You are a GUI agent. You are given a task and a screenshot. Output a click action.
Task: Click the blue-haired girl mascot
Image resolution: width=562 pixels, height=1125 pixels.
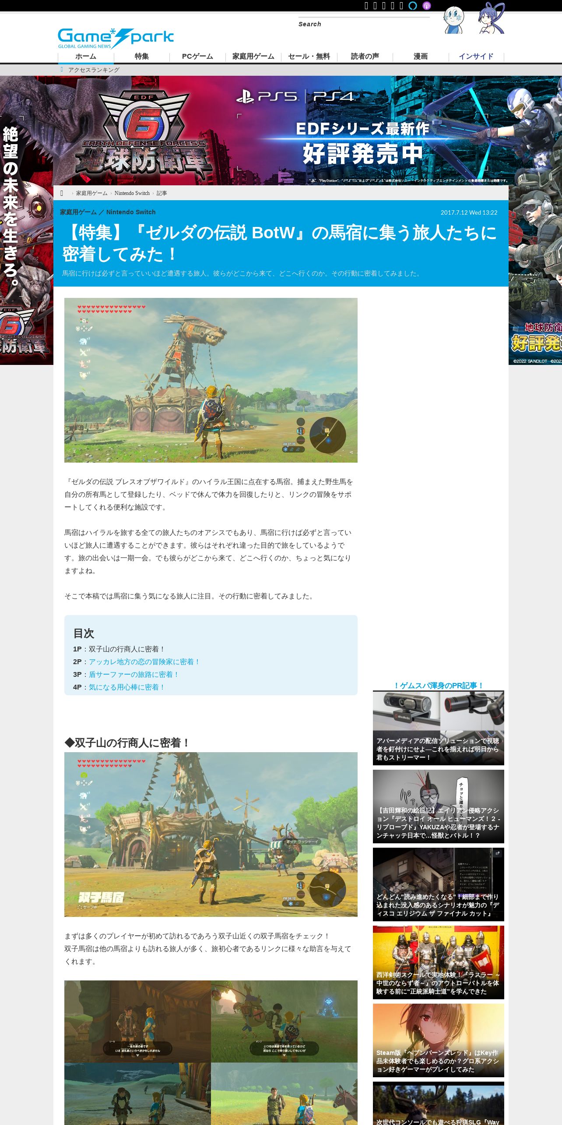491,19
